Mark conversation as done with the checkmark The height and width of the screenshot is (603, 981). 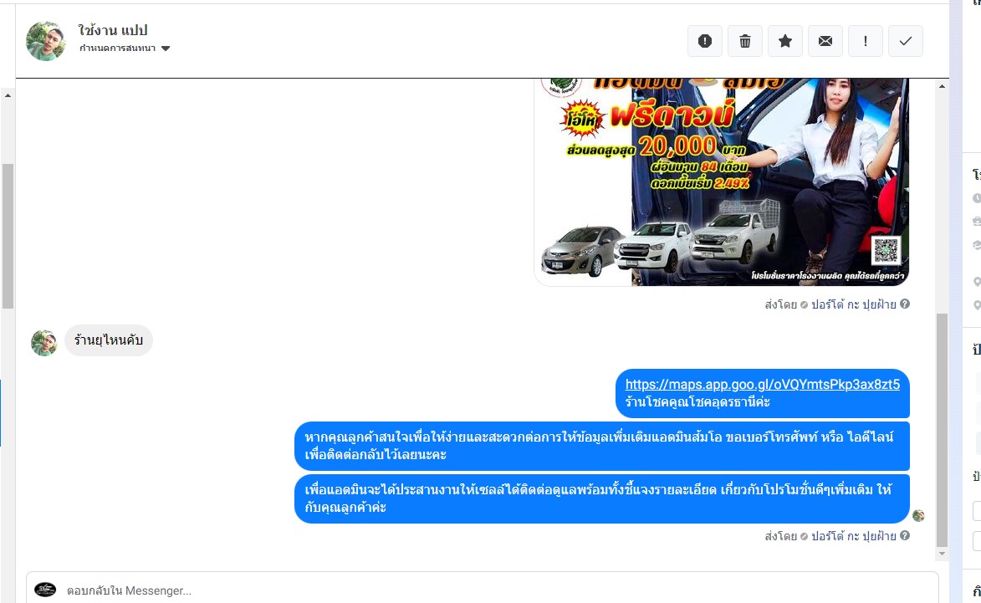905,41
